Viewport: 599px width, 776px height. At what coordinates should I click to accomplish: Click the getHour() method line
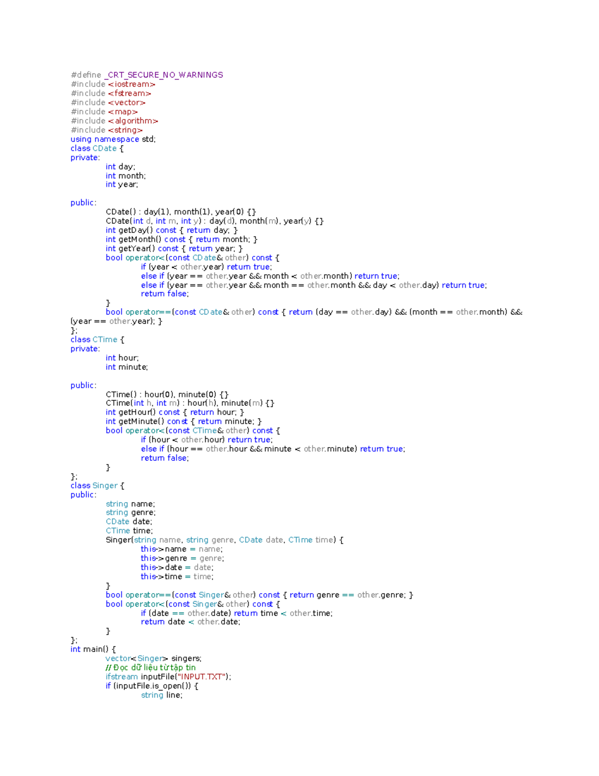tap(175, 412)
